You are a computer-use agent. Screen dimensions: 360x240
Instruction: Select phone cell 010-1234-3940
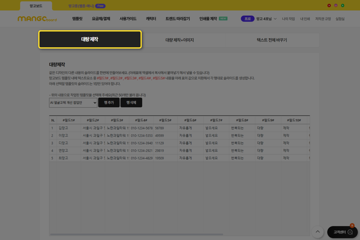[141, 143]
